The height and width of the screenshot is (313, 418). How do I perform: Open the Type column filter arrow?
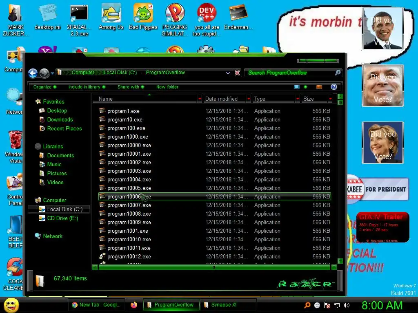tap(298, 99)
